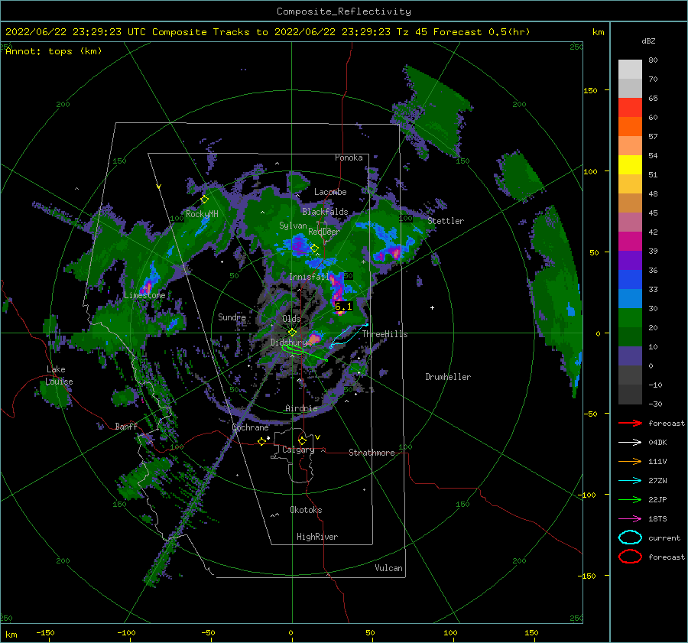688x643 pixels.
Task: Click the 18TS legend label
Action: 657,519
